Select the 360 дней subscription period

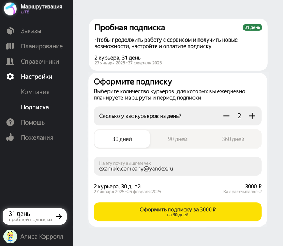(233, 139)
